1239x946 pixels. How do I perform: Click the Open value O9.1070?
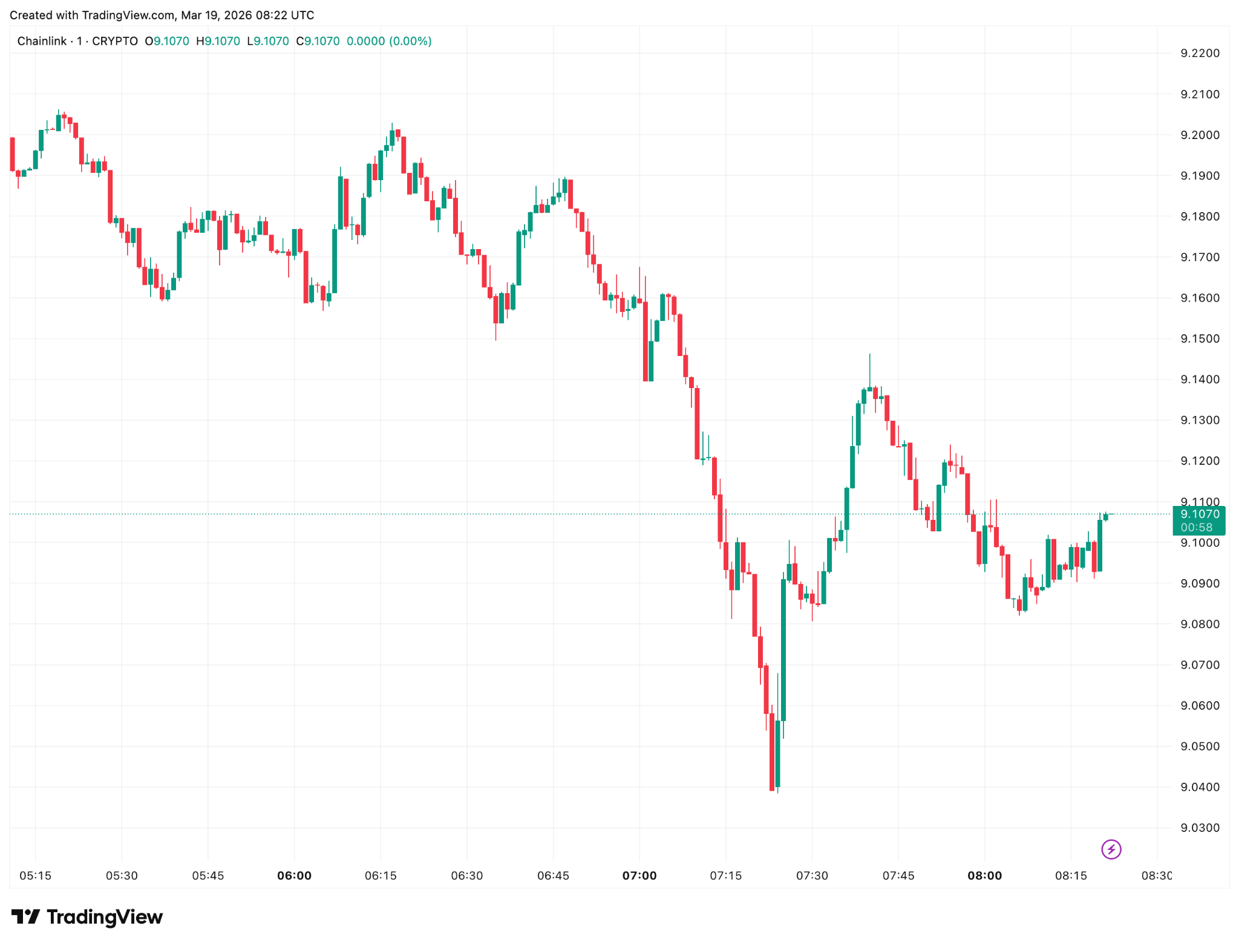tap(167, 41)
